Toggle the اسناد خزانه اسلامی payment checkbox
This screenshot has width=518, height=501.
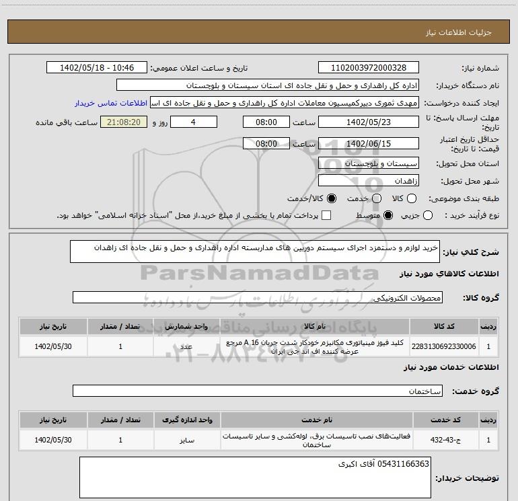pyautogui.click(x=326, y=215)
